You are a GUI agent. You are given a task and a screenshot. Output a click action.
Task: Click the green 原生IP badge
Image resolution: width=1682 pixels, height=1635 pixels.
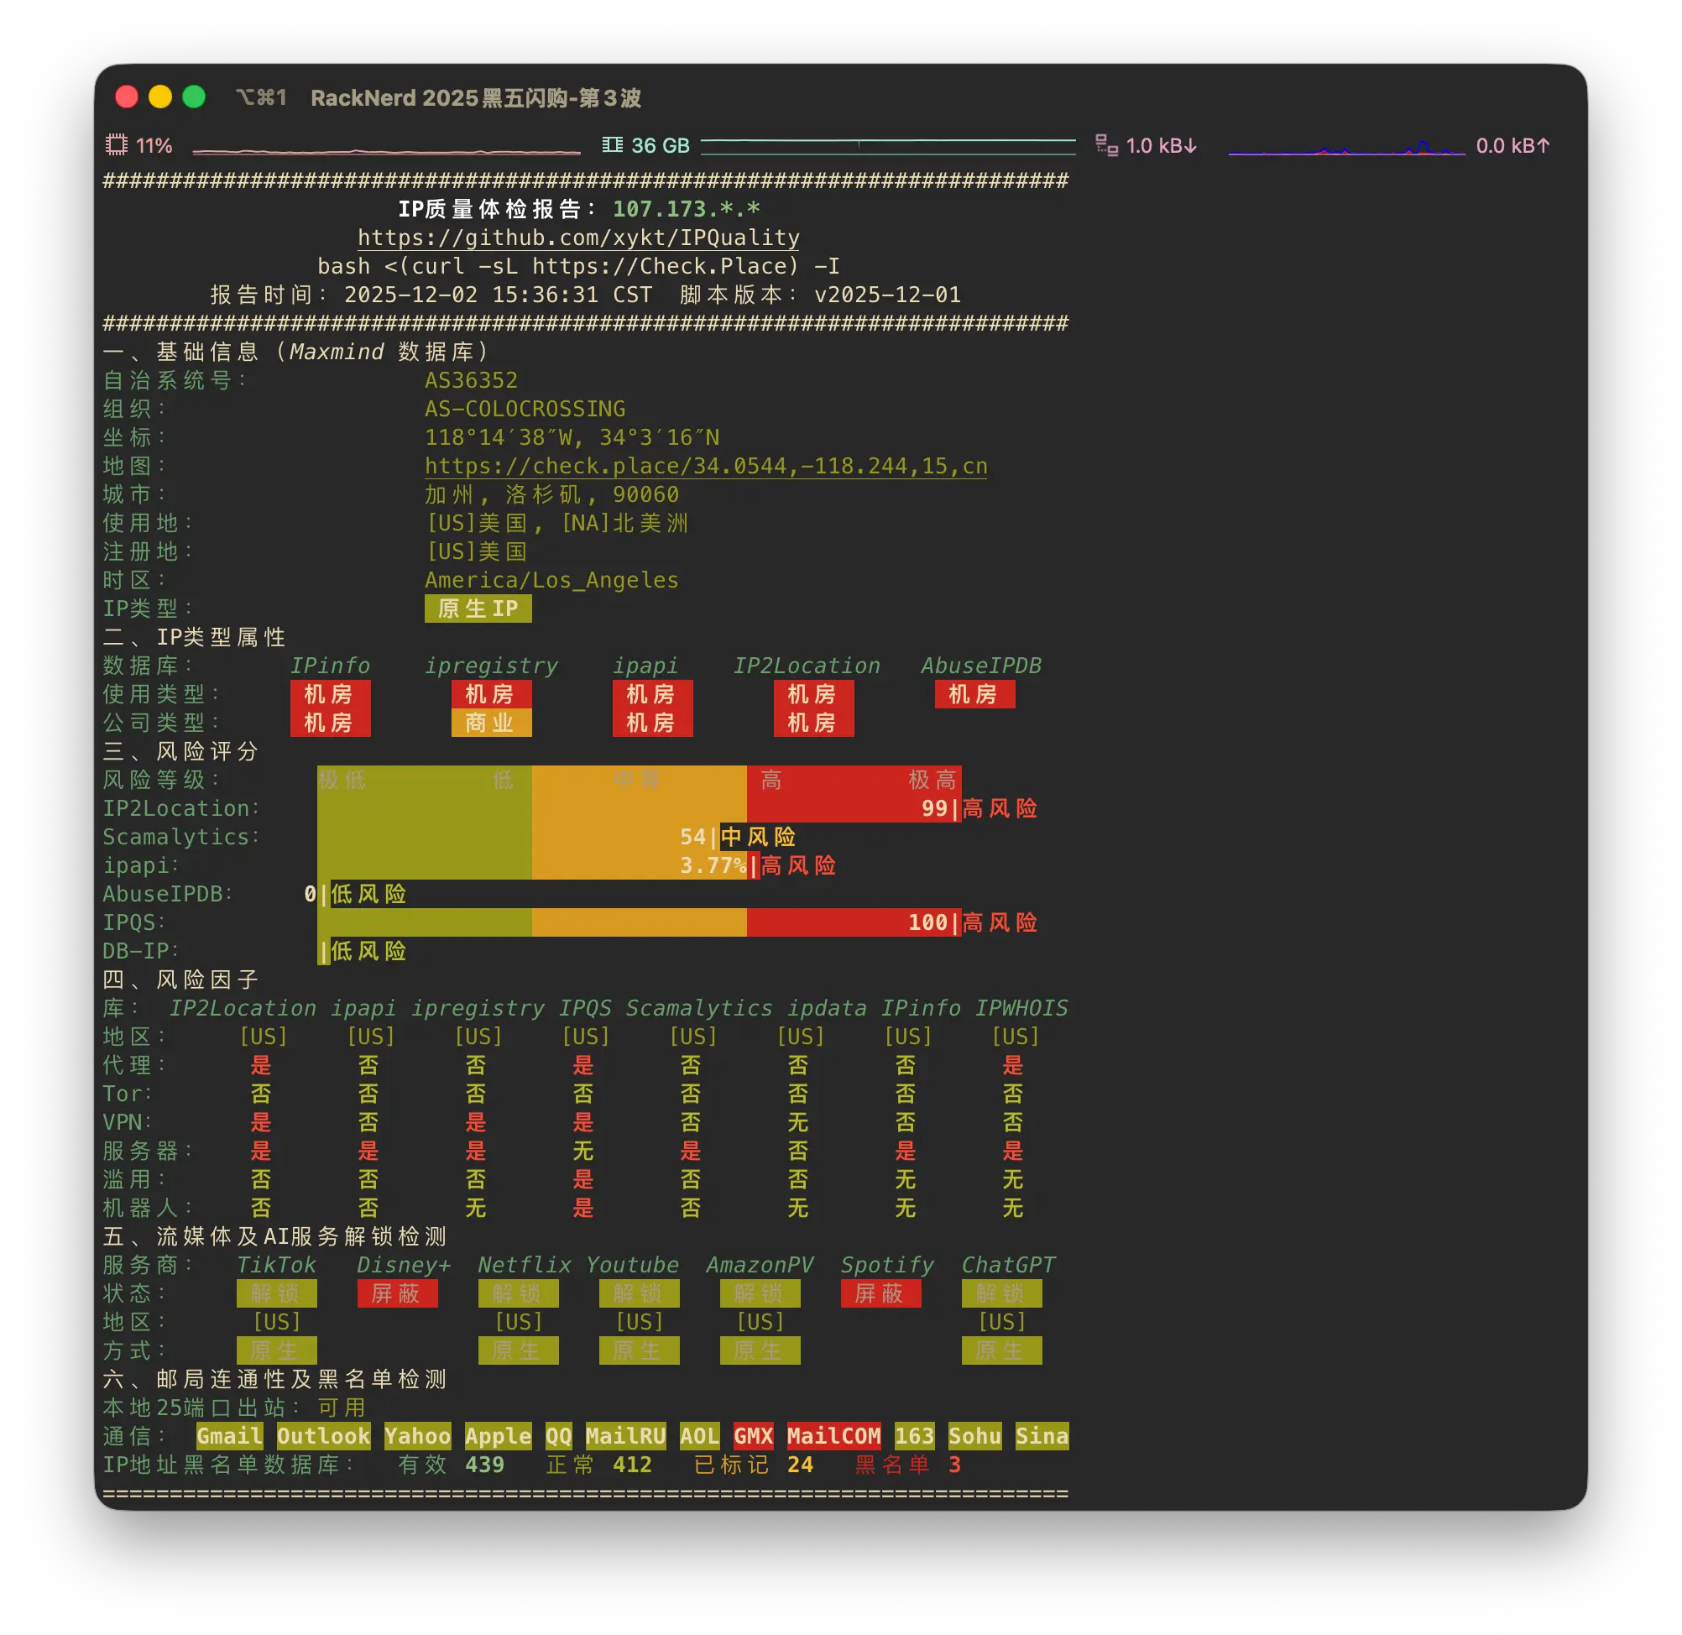(478, 609)
